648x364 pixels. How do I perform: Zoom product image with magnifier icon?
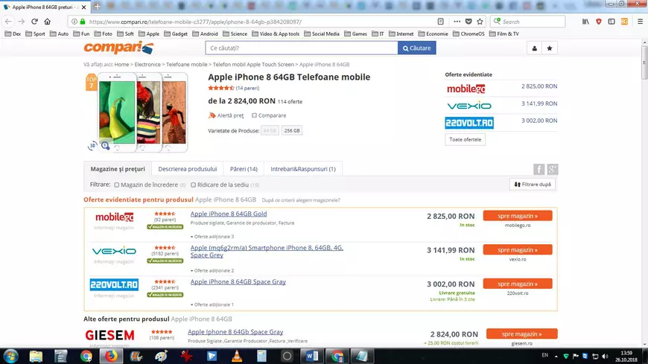[105, 145]
